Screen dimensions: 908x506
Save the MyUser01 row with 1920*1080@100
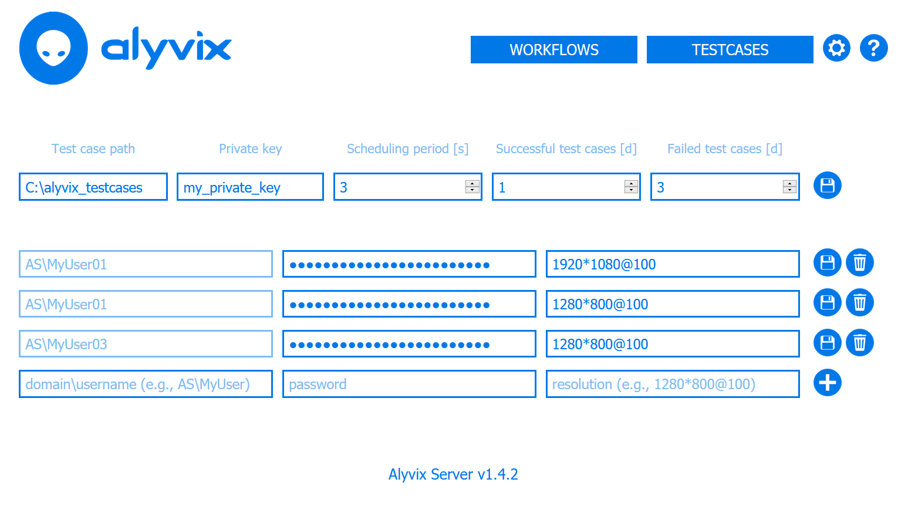[828, 262]
